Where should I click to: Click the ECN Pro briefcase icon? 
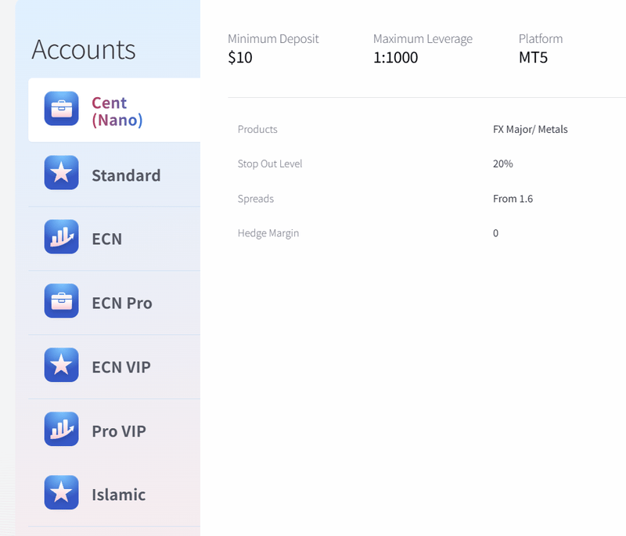(62, 301)
